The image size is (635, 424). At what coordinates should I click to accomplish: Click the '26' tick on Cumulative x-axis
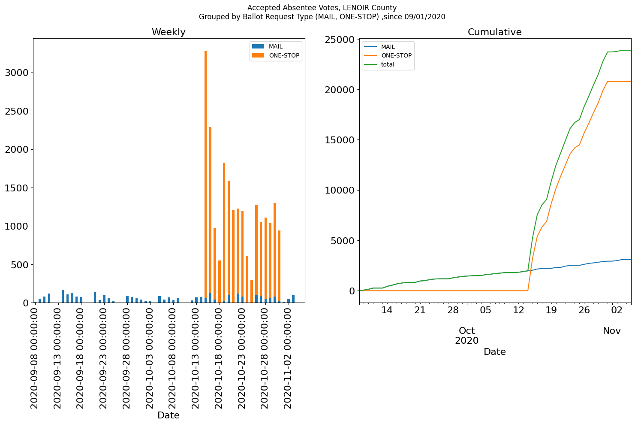click(x=584, y=310)
